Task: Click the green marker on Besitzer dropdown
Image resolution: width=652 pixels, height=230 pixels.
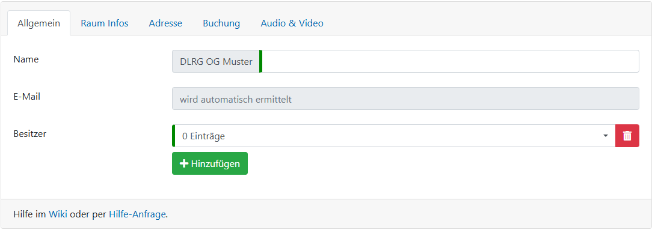Action: [173, 136]
